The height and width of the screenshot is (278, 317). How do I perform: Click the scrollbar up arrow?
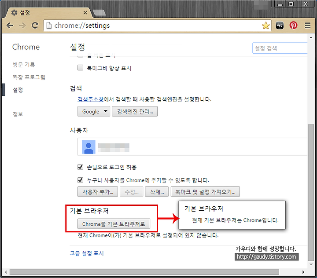click(311, 37)
